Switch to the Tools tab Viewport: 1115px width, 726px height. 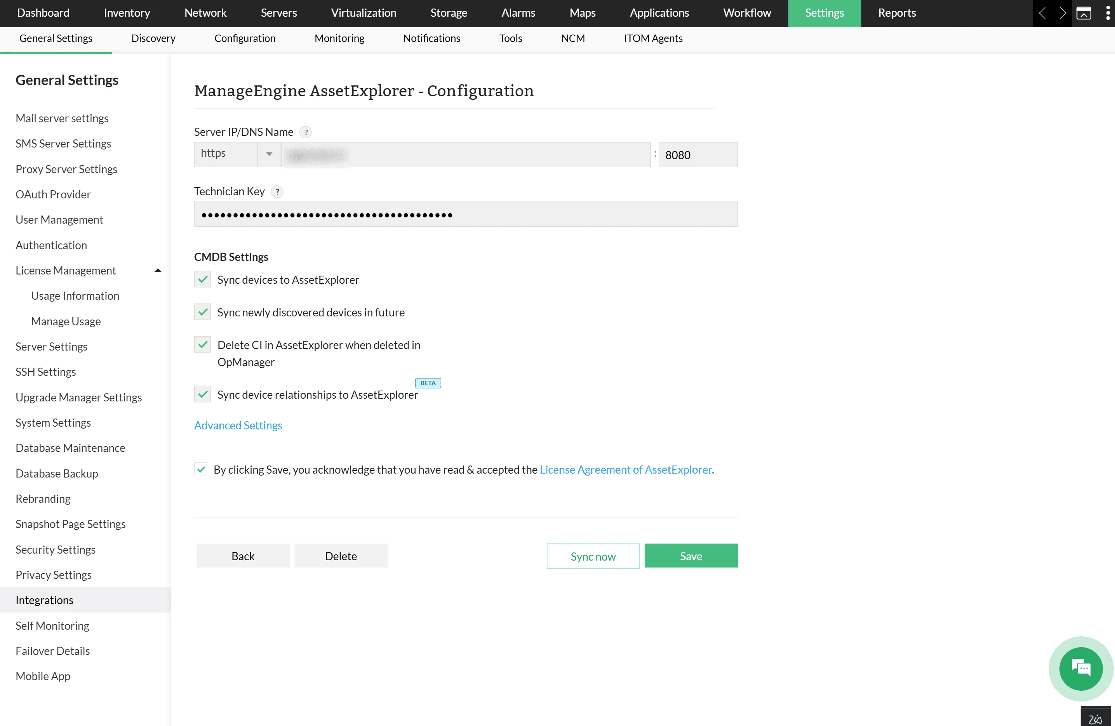(510, 38)
